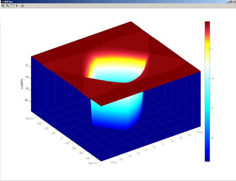Activate the Pan hand tool
The height and width of the screenshot is (181, 236).
click(x=12, y=6)
